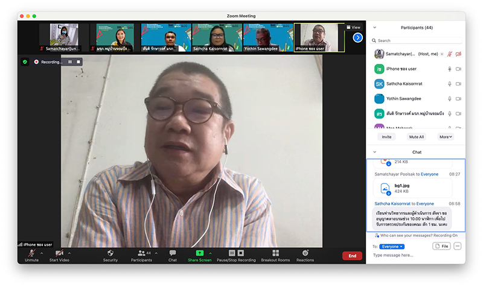Screen dimensions: 483x287
Task: Click the chat more options ellipsis
Action: pyautogui.click(x=458, y=246)
